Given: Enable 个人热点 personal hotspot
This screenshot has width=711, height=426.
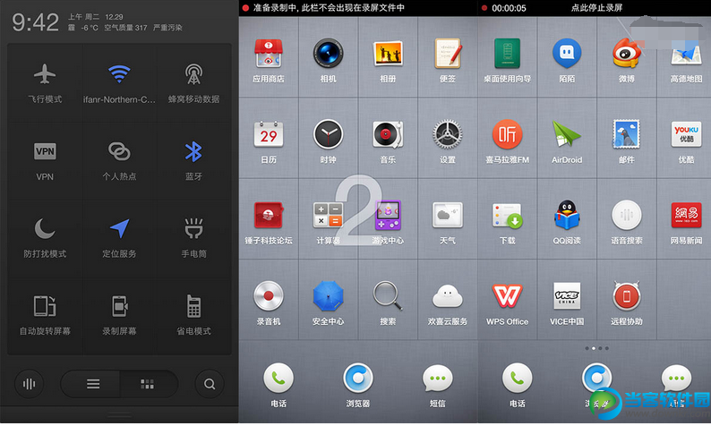Looking at the screenshot, I should click(119, 160).
